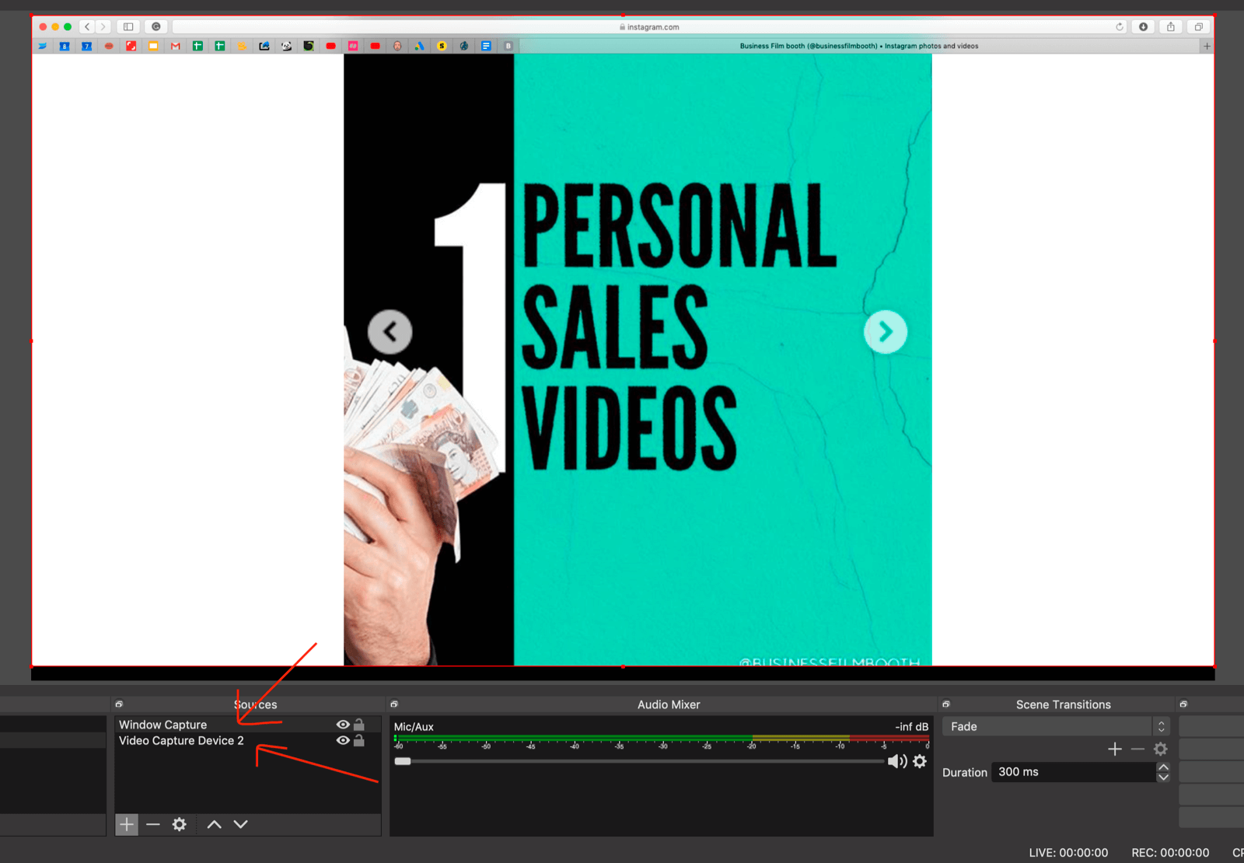Screen dimensions: 1244x863
Task: Add a new source with plus button
Action: (x=127, y=824)
